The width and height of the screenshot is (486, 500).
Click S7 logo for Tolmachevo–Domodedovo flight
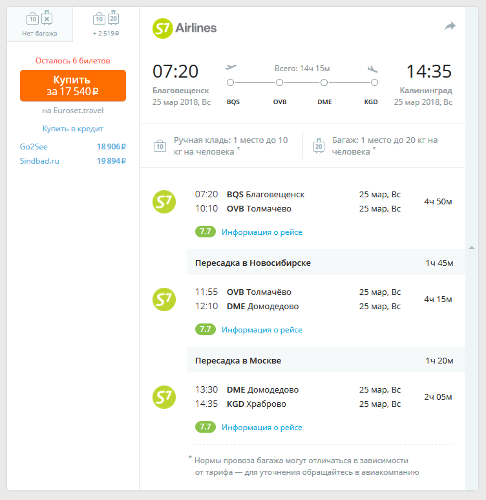pos(164,299)
